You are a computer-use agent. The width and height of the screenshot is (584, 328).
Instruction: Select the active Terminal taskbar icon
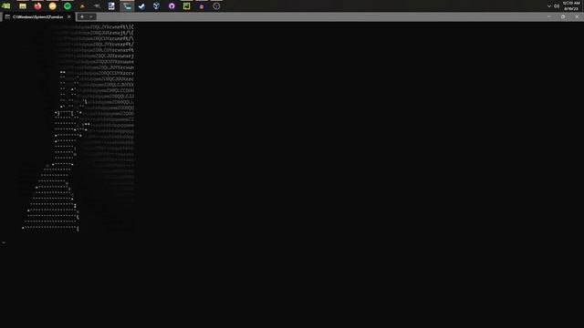(127, 6)
